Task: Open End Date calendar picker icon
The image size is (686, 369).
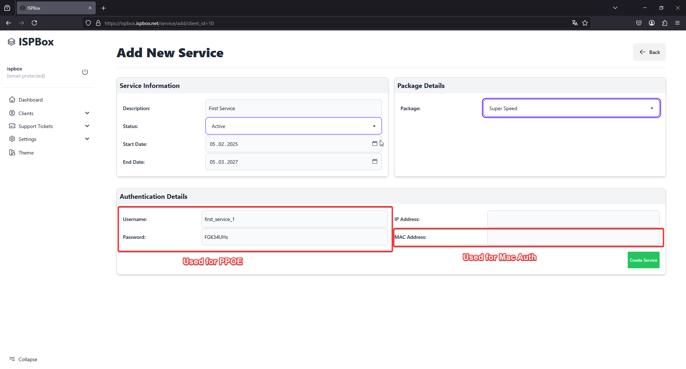Action: (374, 161)
